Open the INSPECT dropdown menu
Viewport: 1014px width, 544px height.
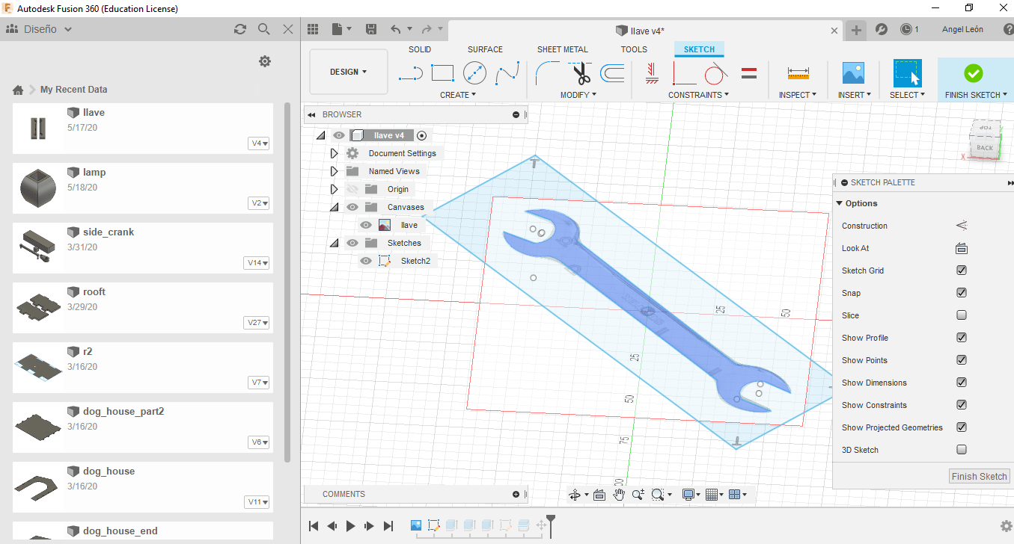[x=798, y=95]
